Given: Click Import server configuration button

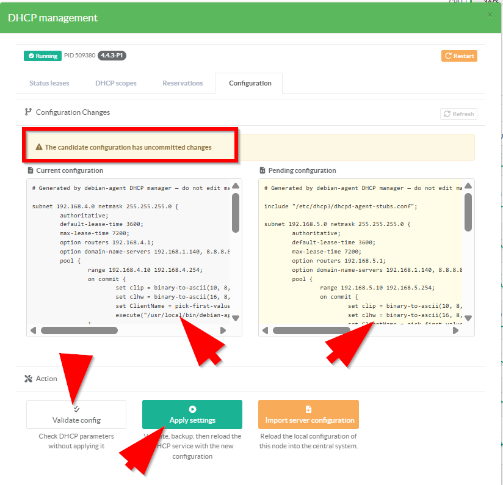Looking at the screenshot, I should [x=308, y=415].
